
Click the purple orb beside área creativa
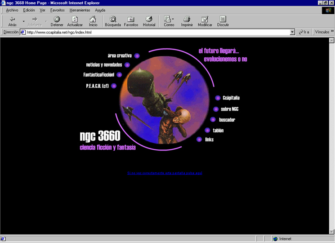click(137, 56)
